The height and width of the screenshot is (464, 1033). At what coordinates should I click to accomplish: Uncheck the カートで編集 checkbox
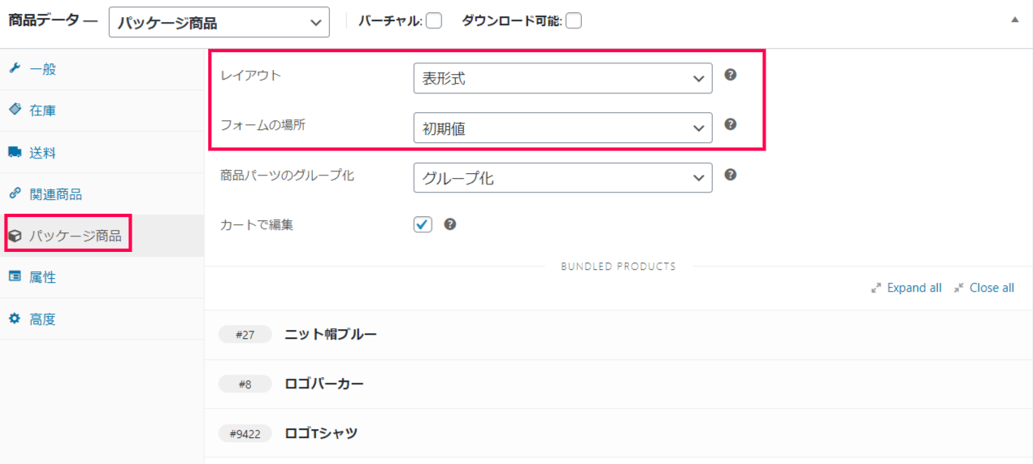pos(423,224)
